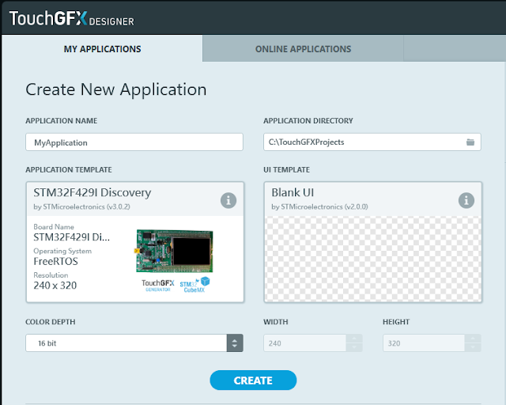Click the TouchGFX Generator logo

(158, 286)
